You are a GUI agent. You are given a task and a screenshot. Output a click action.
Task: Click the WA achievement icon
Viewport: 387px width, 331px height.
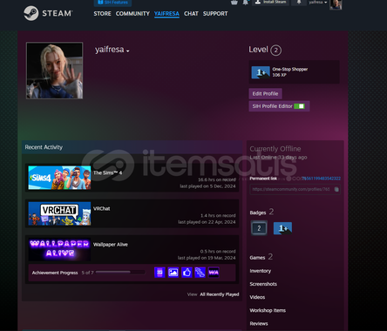pos(214,273)
